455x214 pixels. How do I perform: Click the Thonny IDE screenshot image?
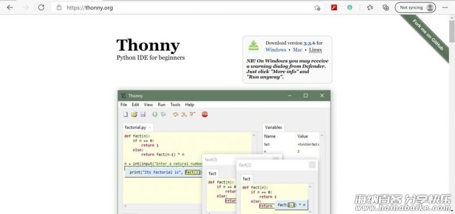pos(224,152)
